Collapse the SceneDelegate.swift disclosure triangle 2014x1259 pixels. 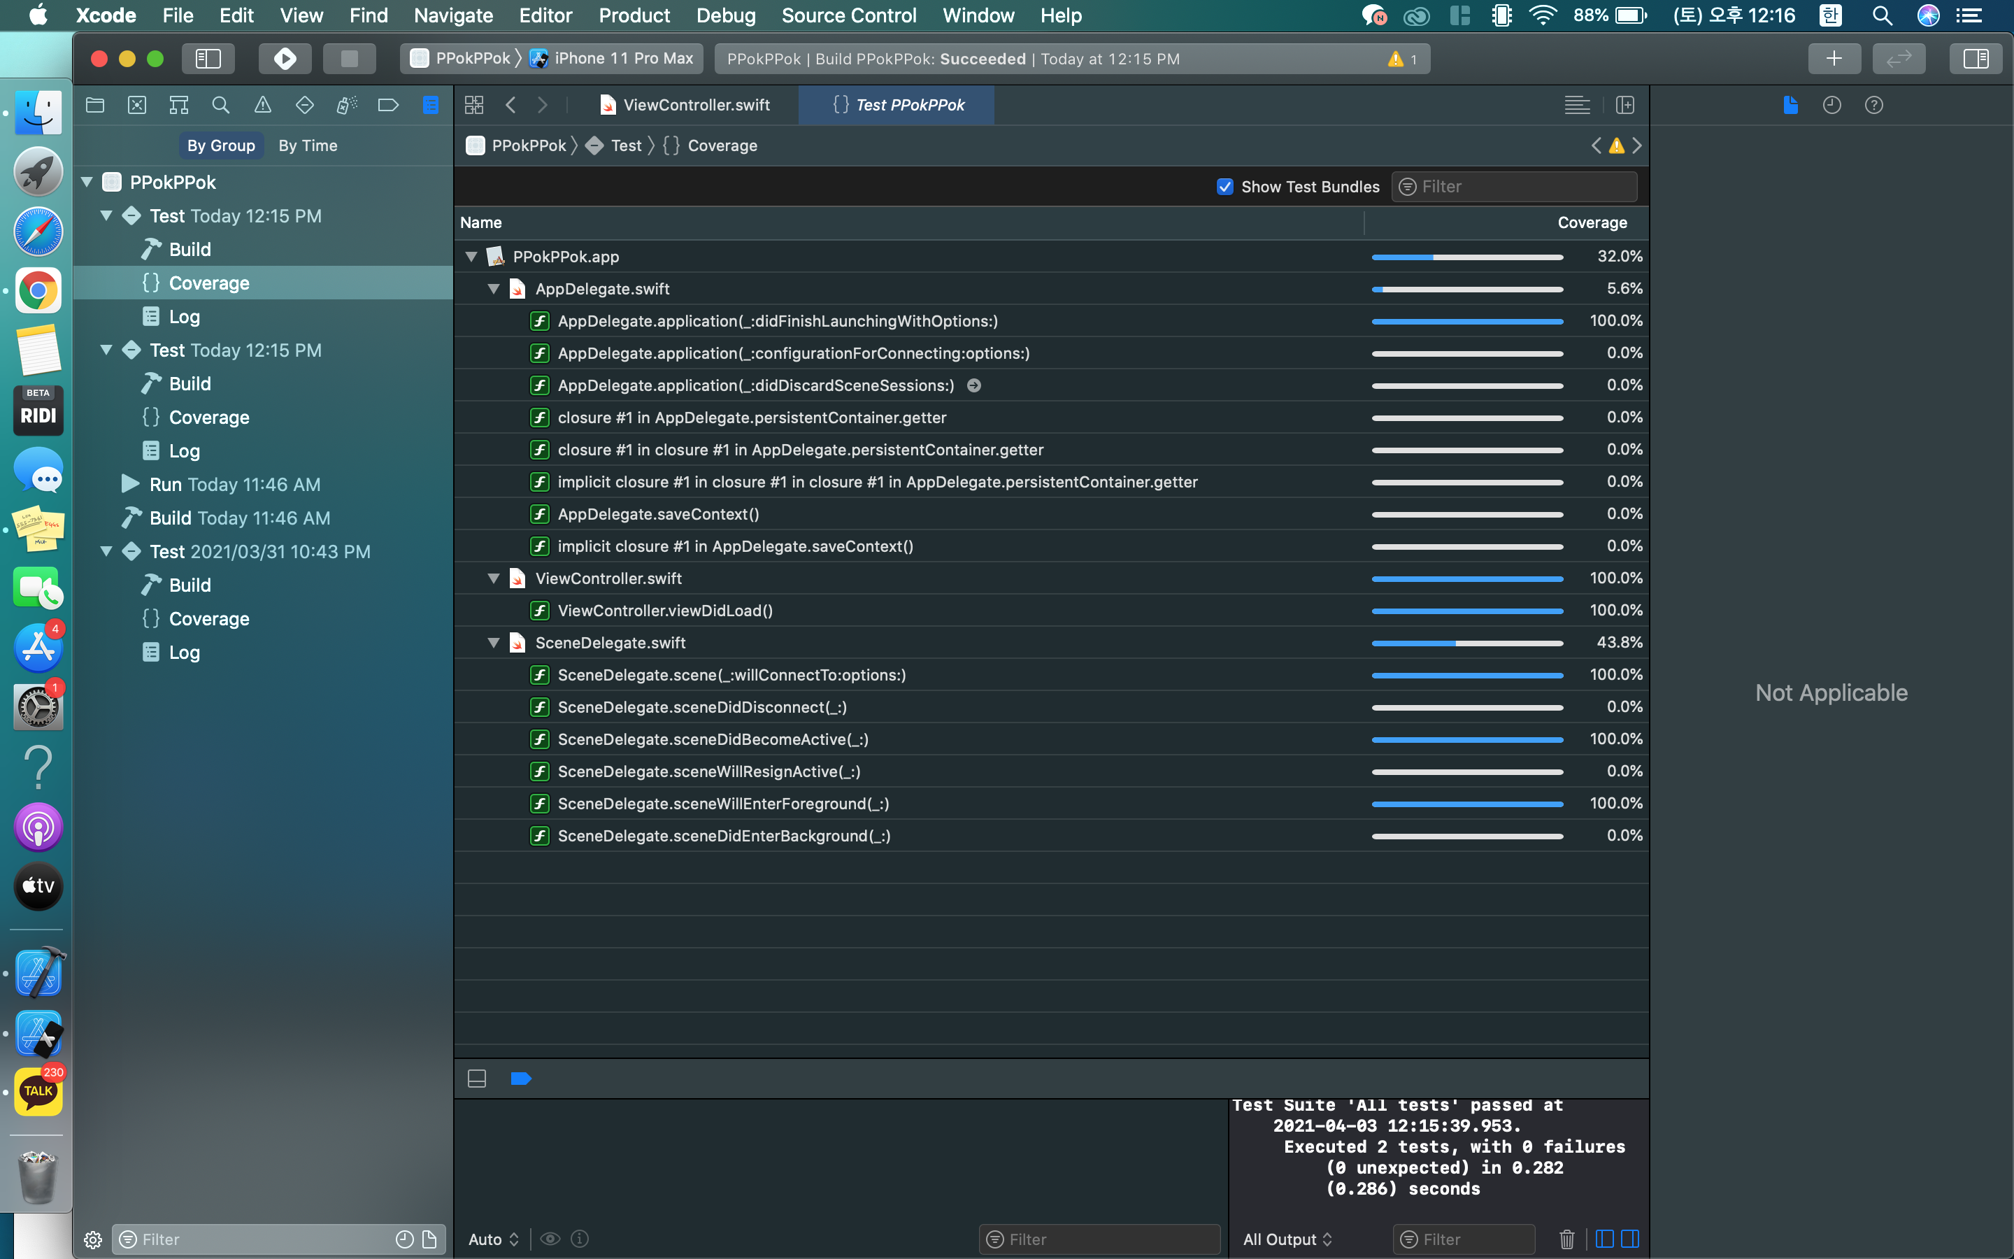click(494, 643)
